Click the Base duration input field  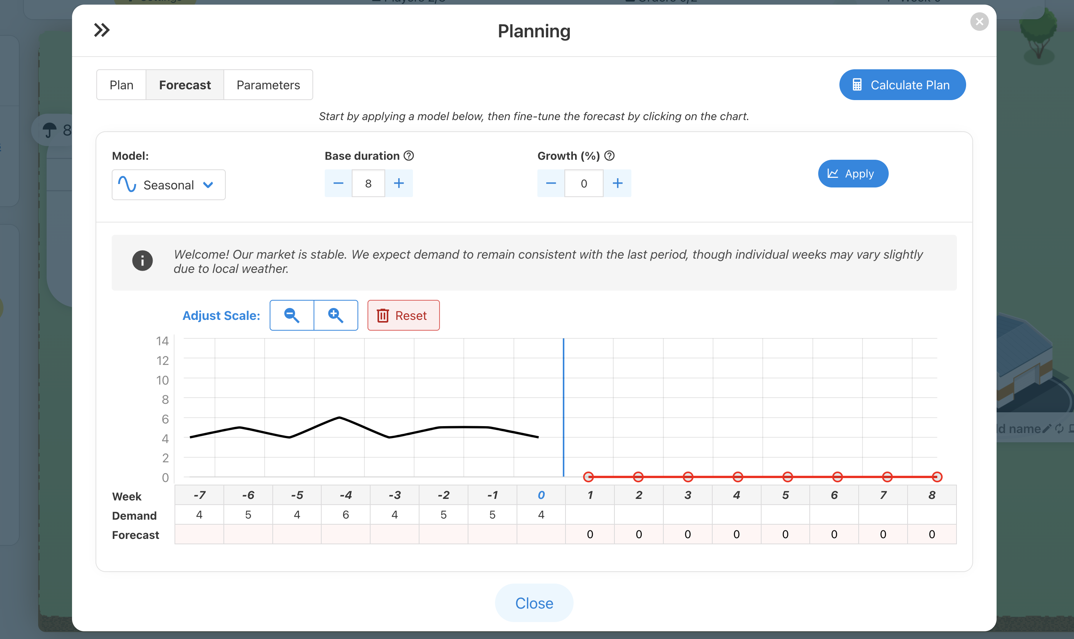coord(368,184)
